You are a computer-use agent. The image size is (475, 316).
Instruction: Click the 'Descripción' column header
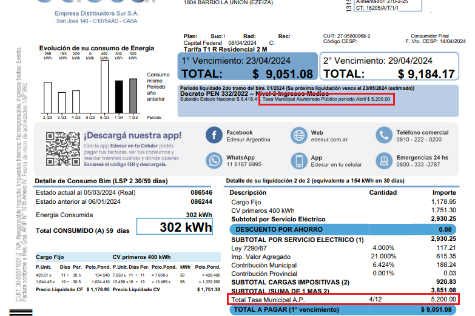(248, 193)
